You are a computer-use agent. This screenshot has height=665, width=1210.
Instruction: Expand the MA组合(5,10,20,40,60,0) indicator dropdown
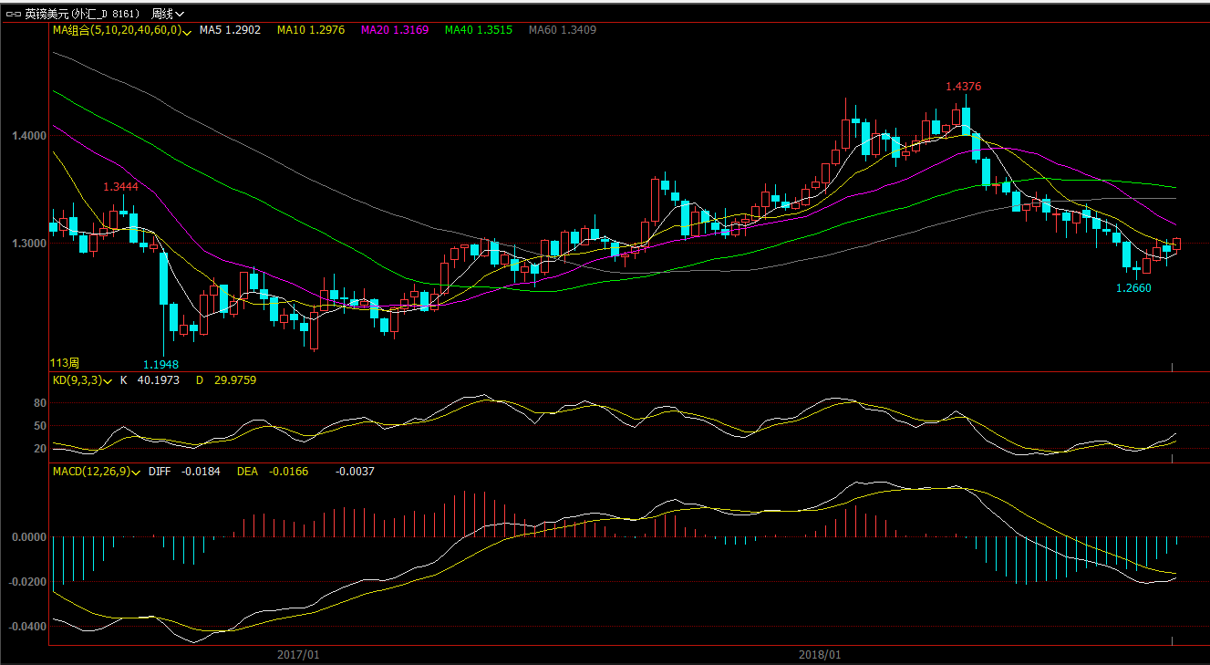pyautogui.click(x=186, y=31)
